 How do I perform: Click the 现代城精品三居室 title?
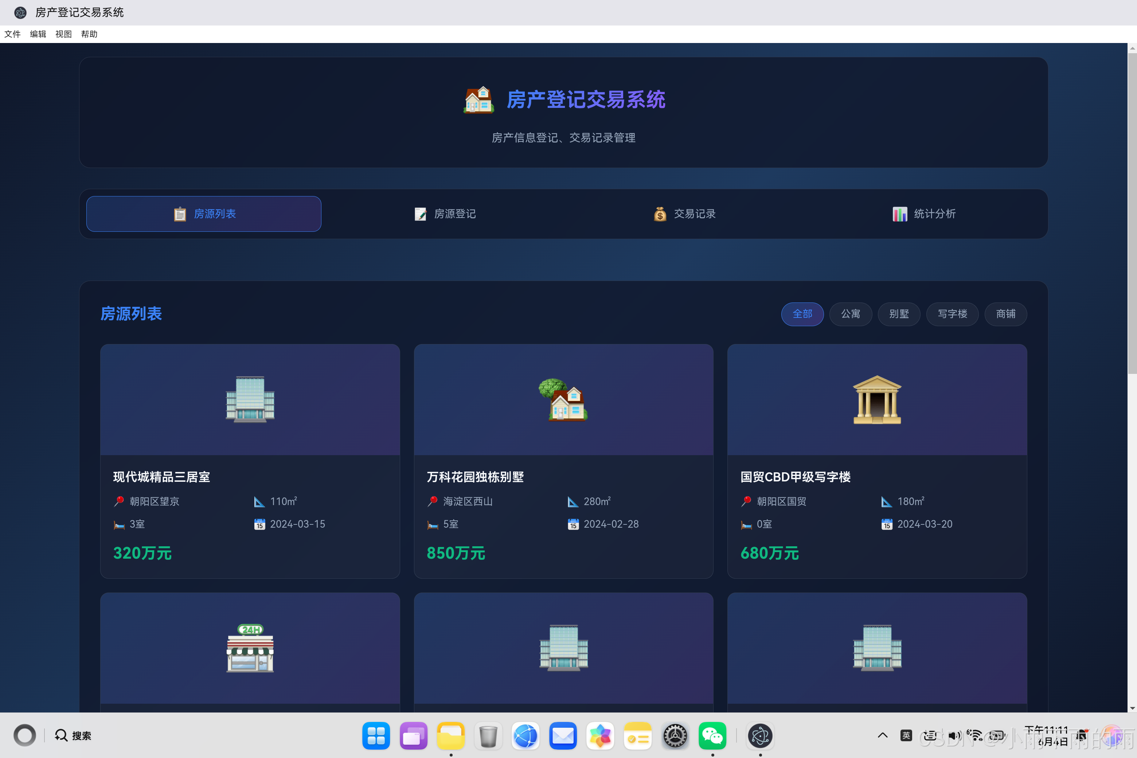[x=161, y=477]
